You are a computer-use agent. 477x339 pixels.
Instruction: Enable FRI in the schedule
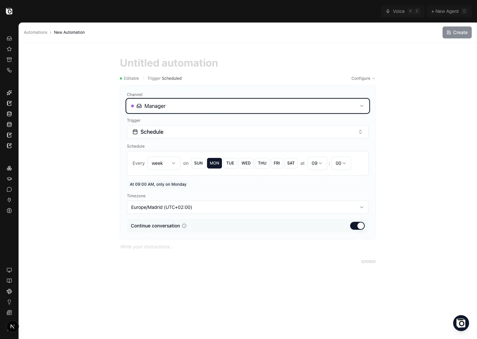coord(277,163)
